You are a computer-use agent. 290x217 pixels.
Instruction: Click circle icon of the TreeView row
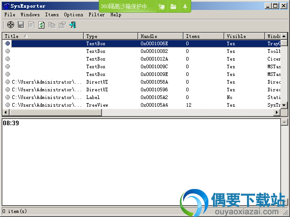point(8,105)
